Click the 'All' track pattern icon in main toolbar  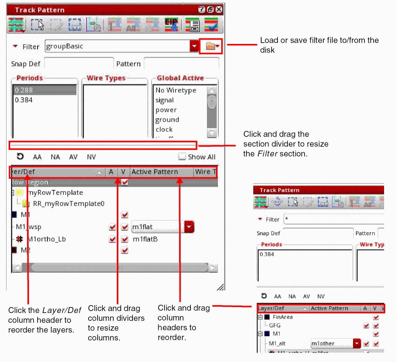coord(133,25)
